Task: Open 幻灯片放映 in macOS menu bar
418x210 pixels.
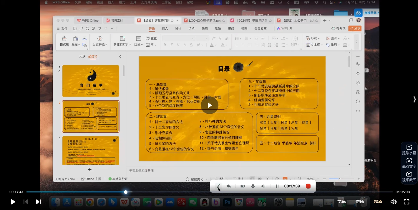Action: 149,2
